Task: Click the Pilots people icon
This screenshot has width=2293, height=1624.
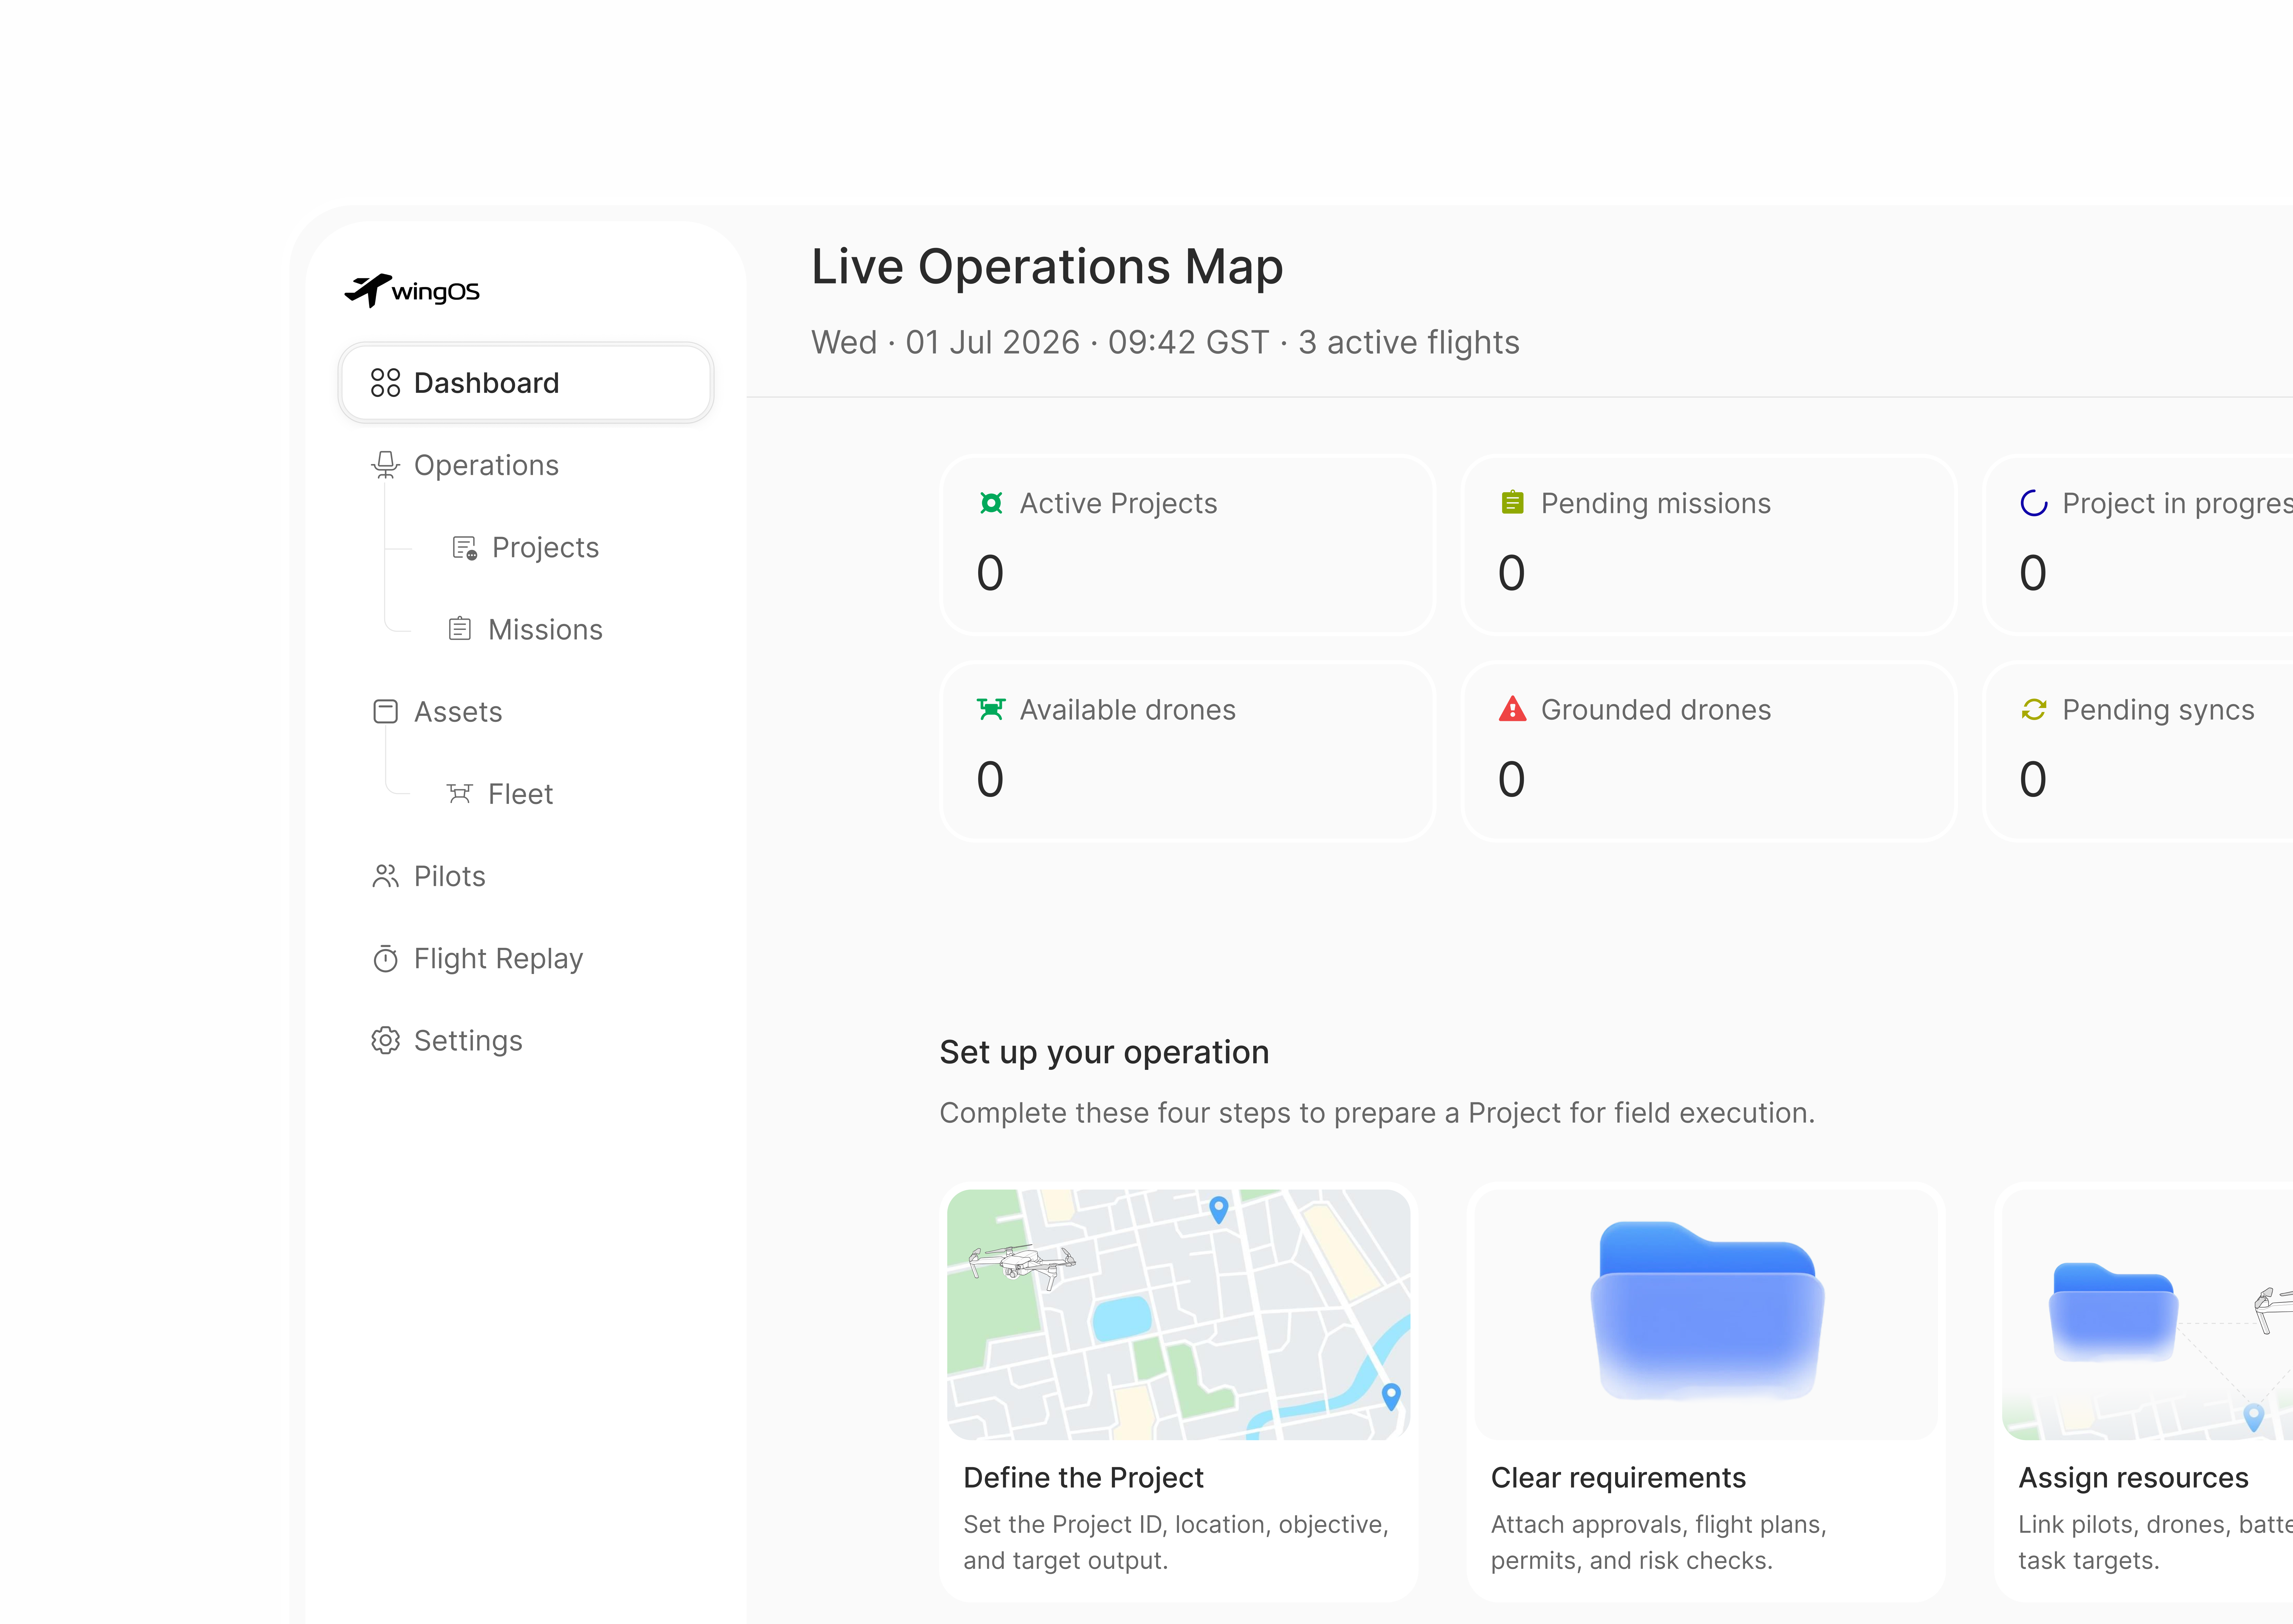Action: click(385, 876)
